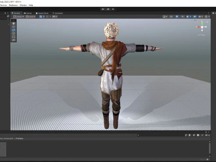Image resolution: width=216 pixels, height=162 pixels.
Task: Click the Project scrollbar up arrow
Action: point(210,141)
